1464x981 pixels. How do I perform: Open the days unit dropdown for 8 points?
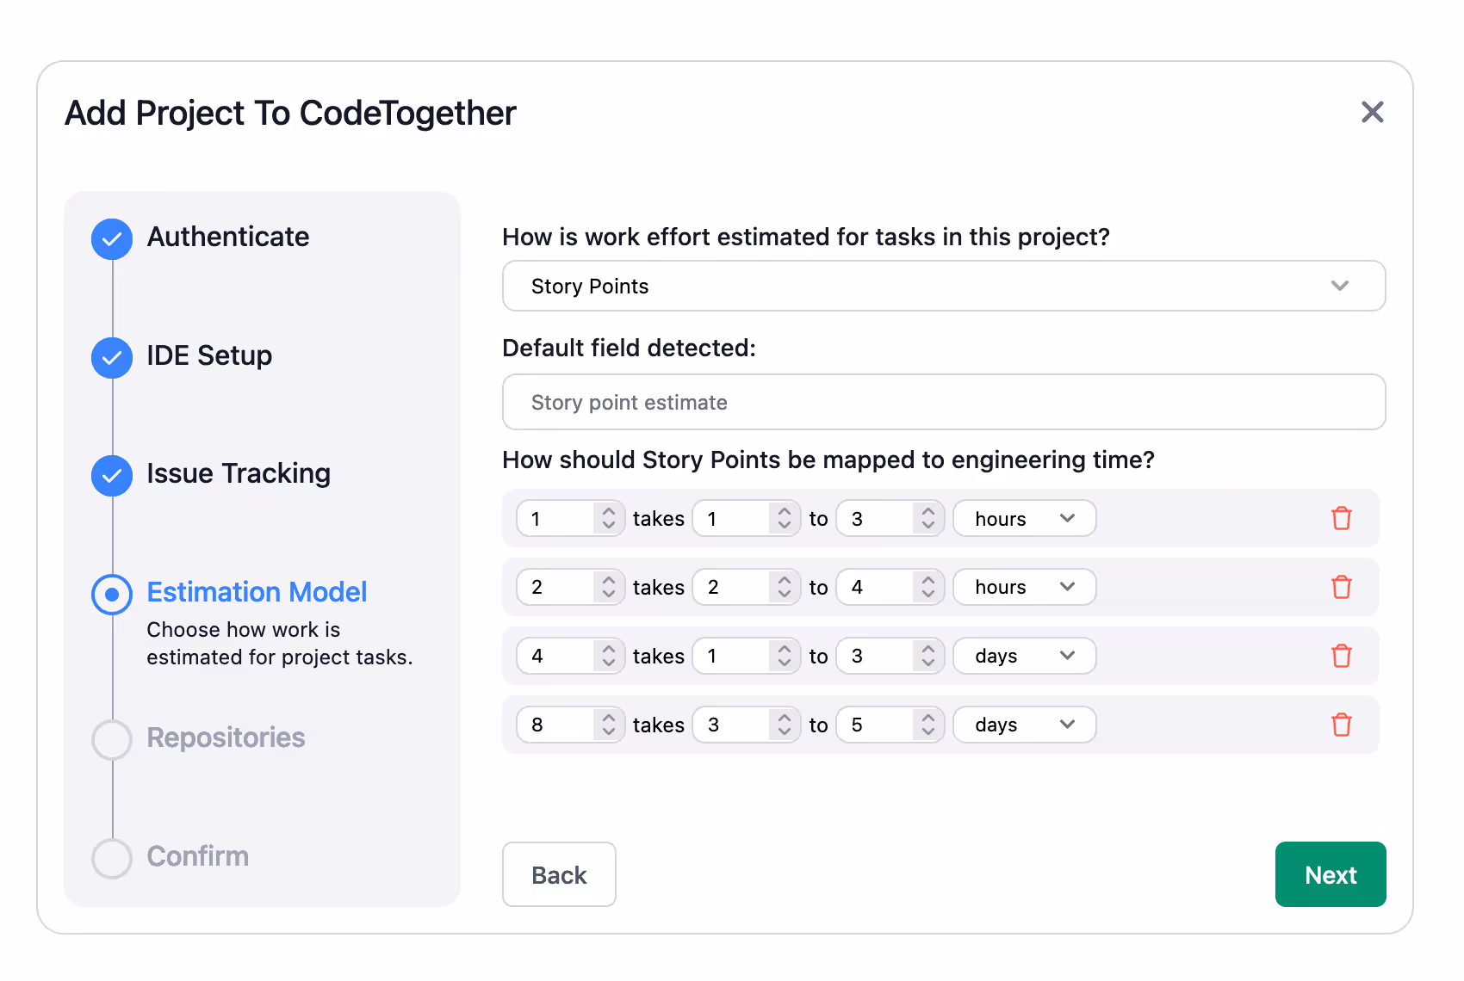click(1024, 725)
